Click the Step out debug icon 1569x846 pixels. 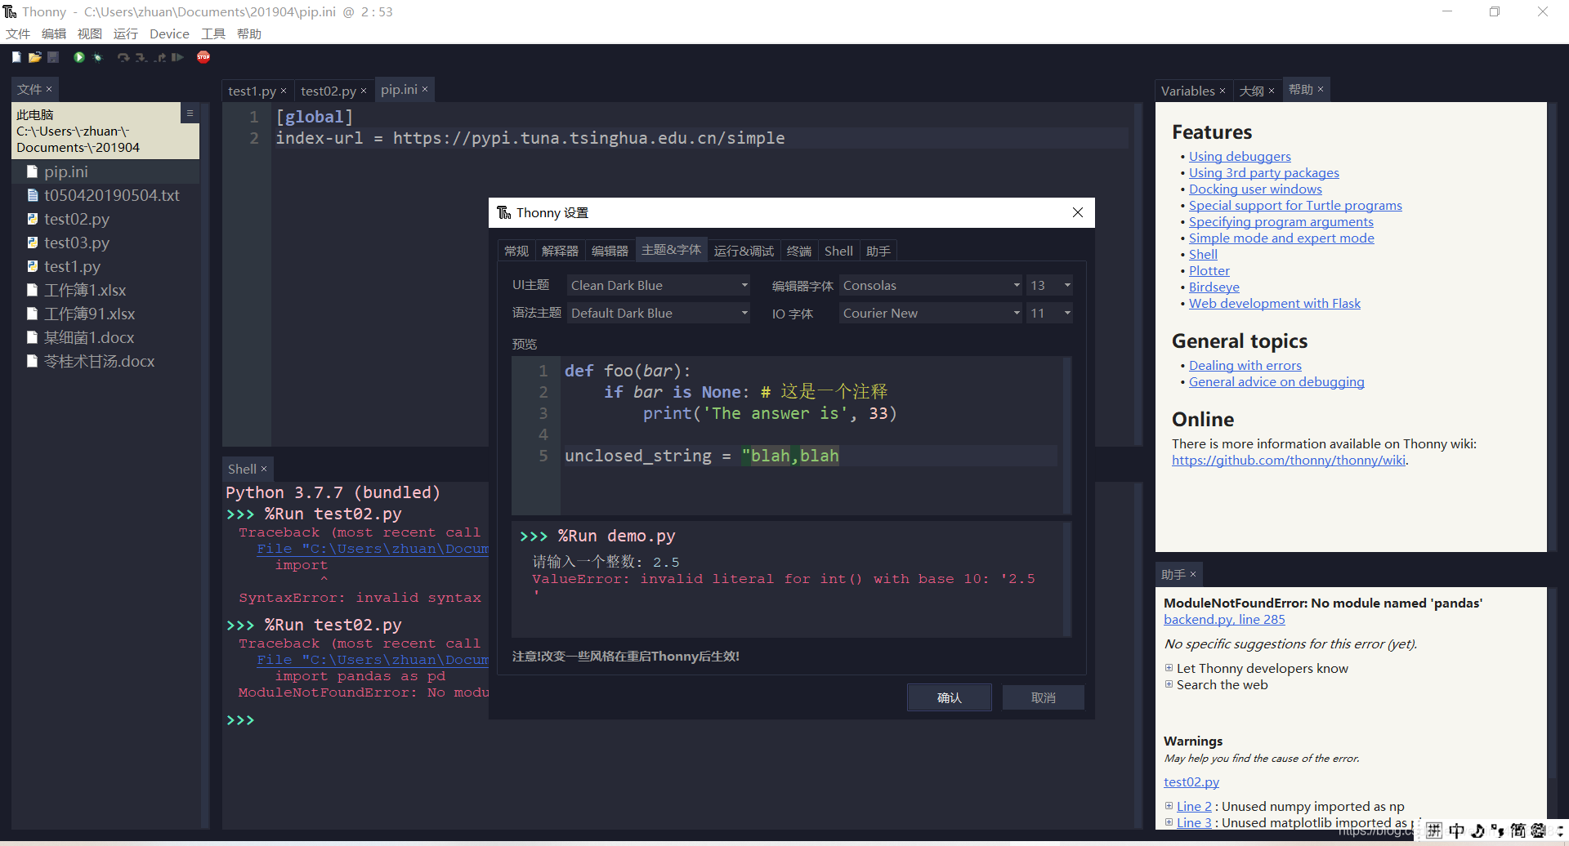(159, 57)
